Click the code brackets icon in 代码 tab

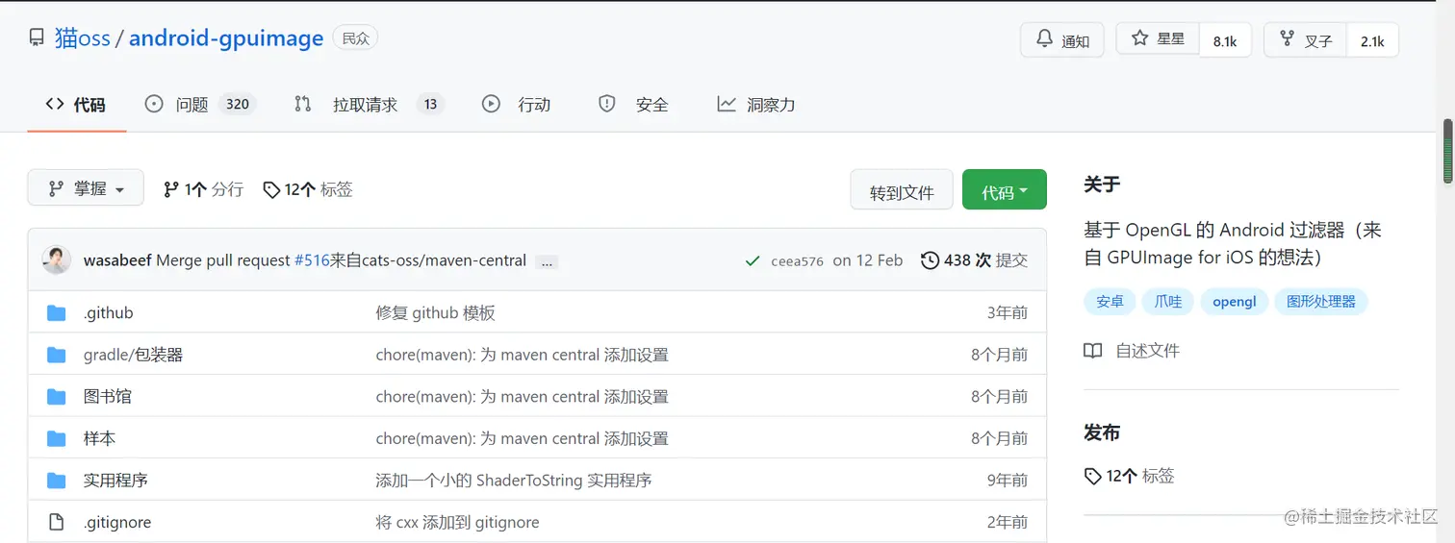pos(55,104)
